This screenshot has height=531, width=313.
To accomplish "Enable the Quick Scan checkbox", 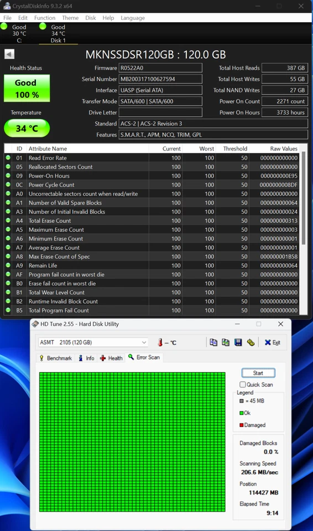I will point(243,384).
